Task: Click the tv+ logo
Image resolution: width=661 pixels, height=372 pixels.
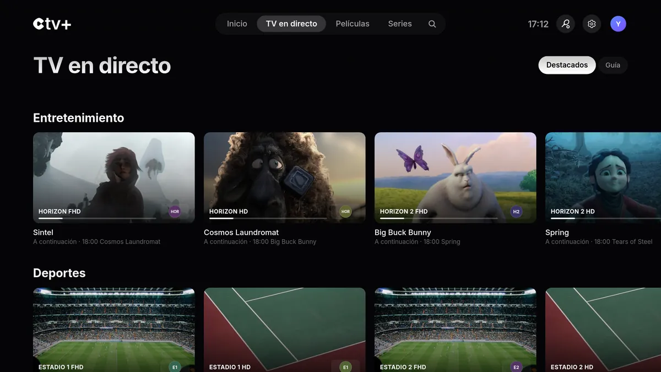Action: tap(52, 24)
